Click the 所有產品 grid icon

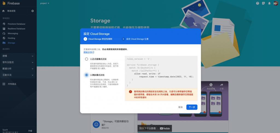pos(4,84)
